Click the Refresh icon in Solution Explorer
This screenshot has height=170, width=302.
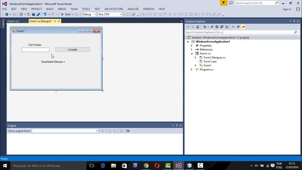217,27
